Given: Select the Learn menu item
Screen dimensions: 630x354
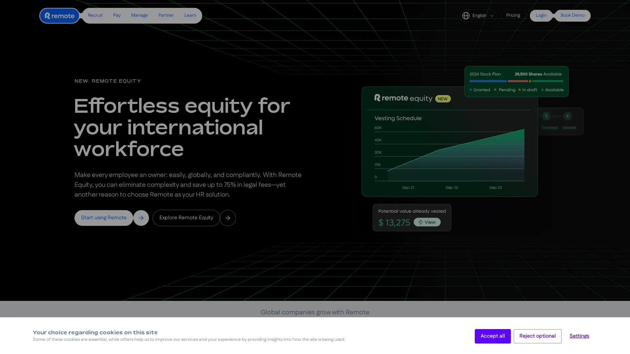Looking at the screenshot, I should [190, 15].
